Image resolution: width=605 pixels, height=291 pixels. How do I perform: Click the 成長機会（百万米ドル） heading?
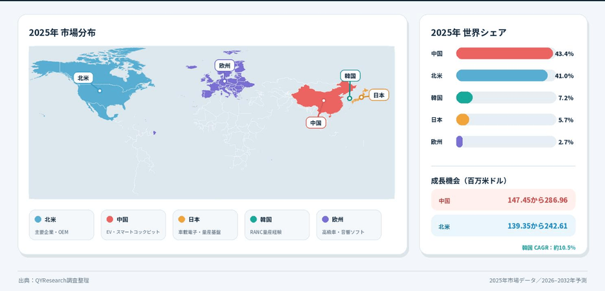click(x=469, y=181)
